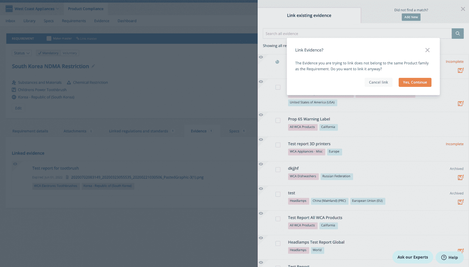The image size is (469, 267).
Task: Open the Status dropdown
Action: tap(21, 53)
